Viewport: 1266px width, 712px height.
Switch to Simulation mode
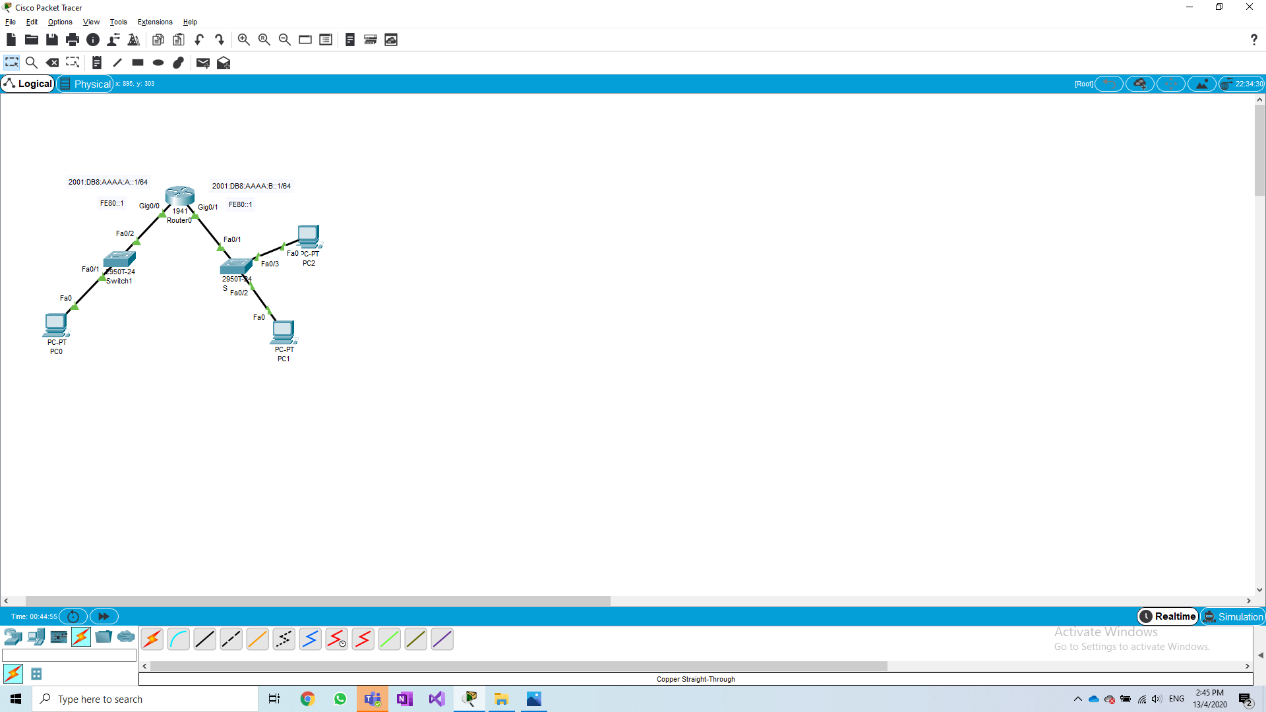(x=1232, y=616)
